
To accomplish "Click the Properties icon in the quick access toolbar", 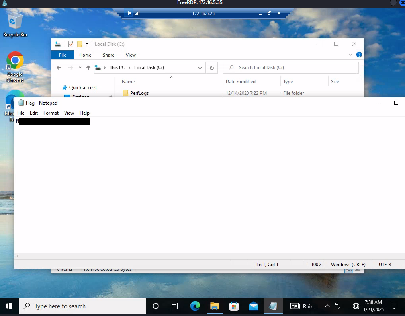I will 71,44.
